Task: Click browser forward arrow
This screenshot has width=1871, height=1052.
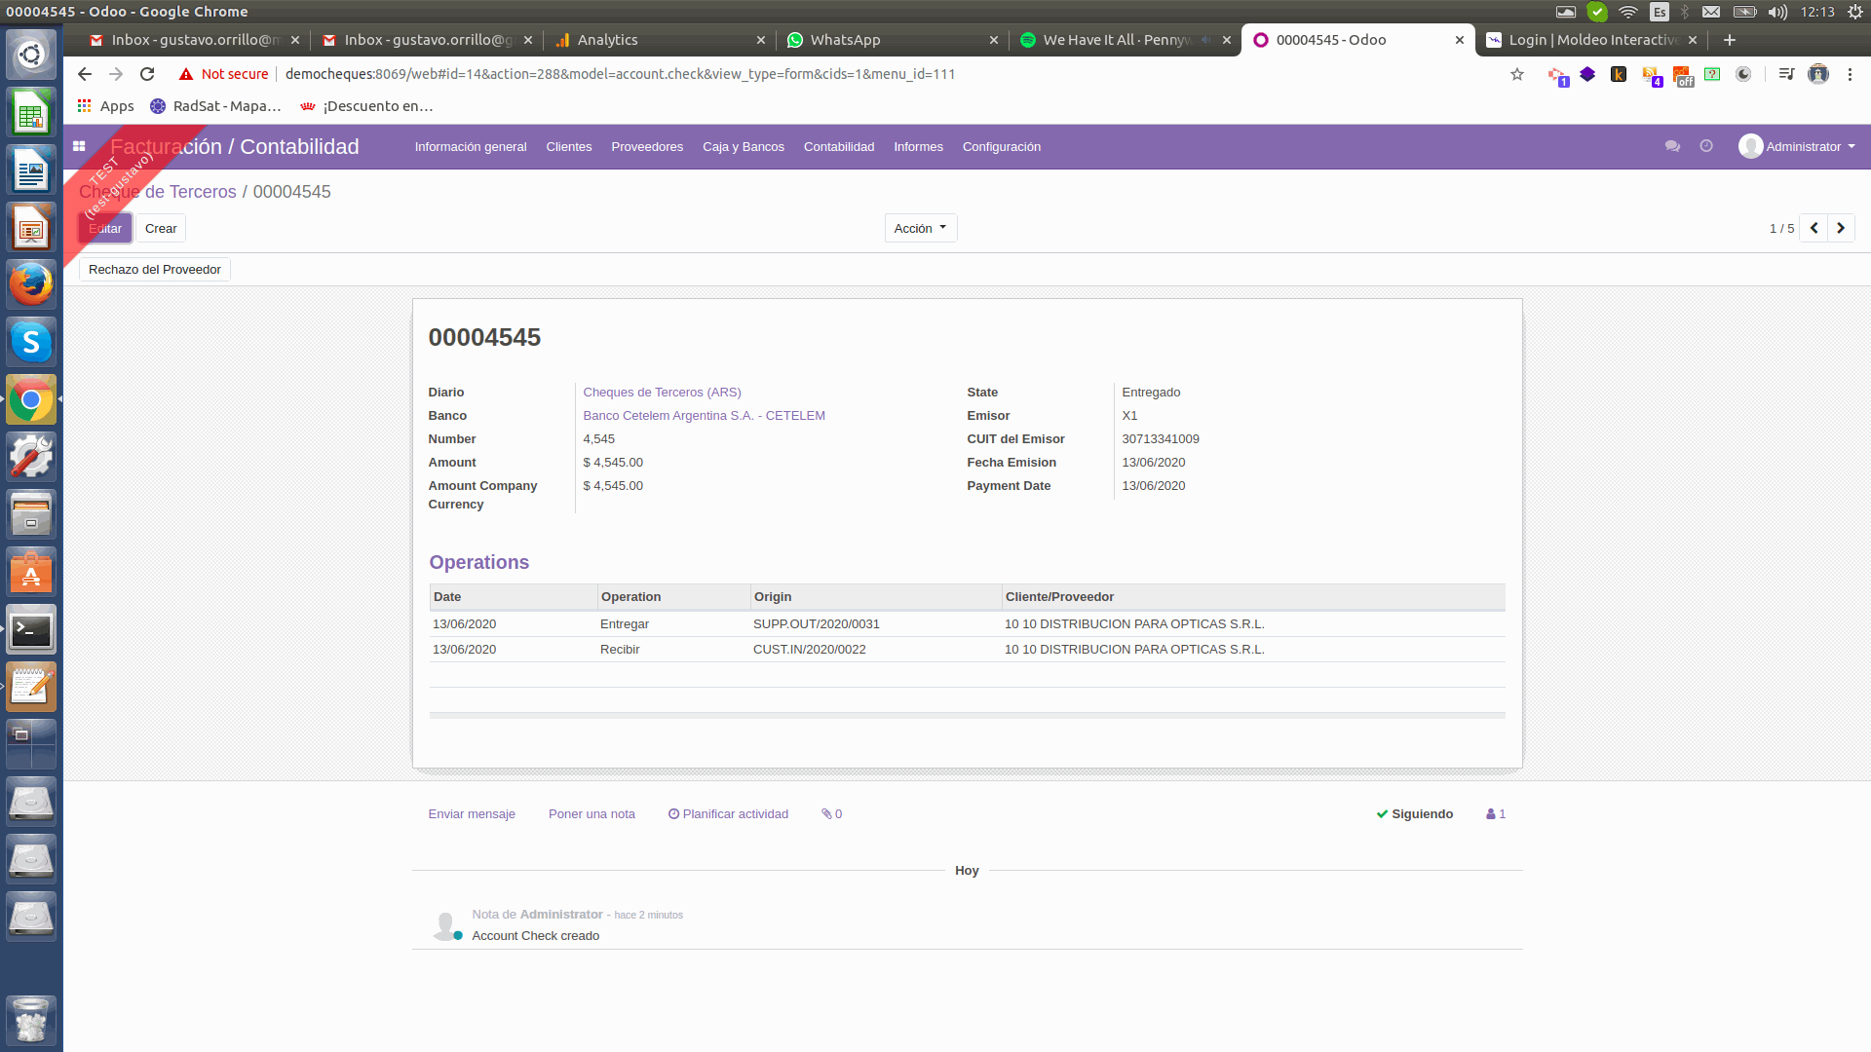Action: point(116,74)
